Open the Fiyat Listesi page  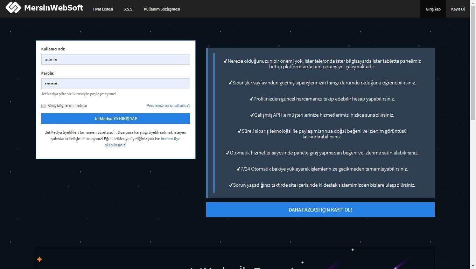[x=103, y=9]
